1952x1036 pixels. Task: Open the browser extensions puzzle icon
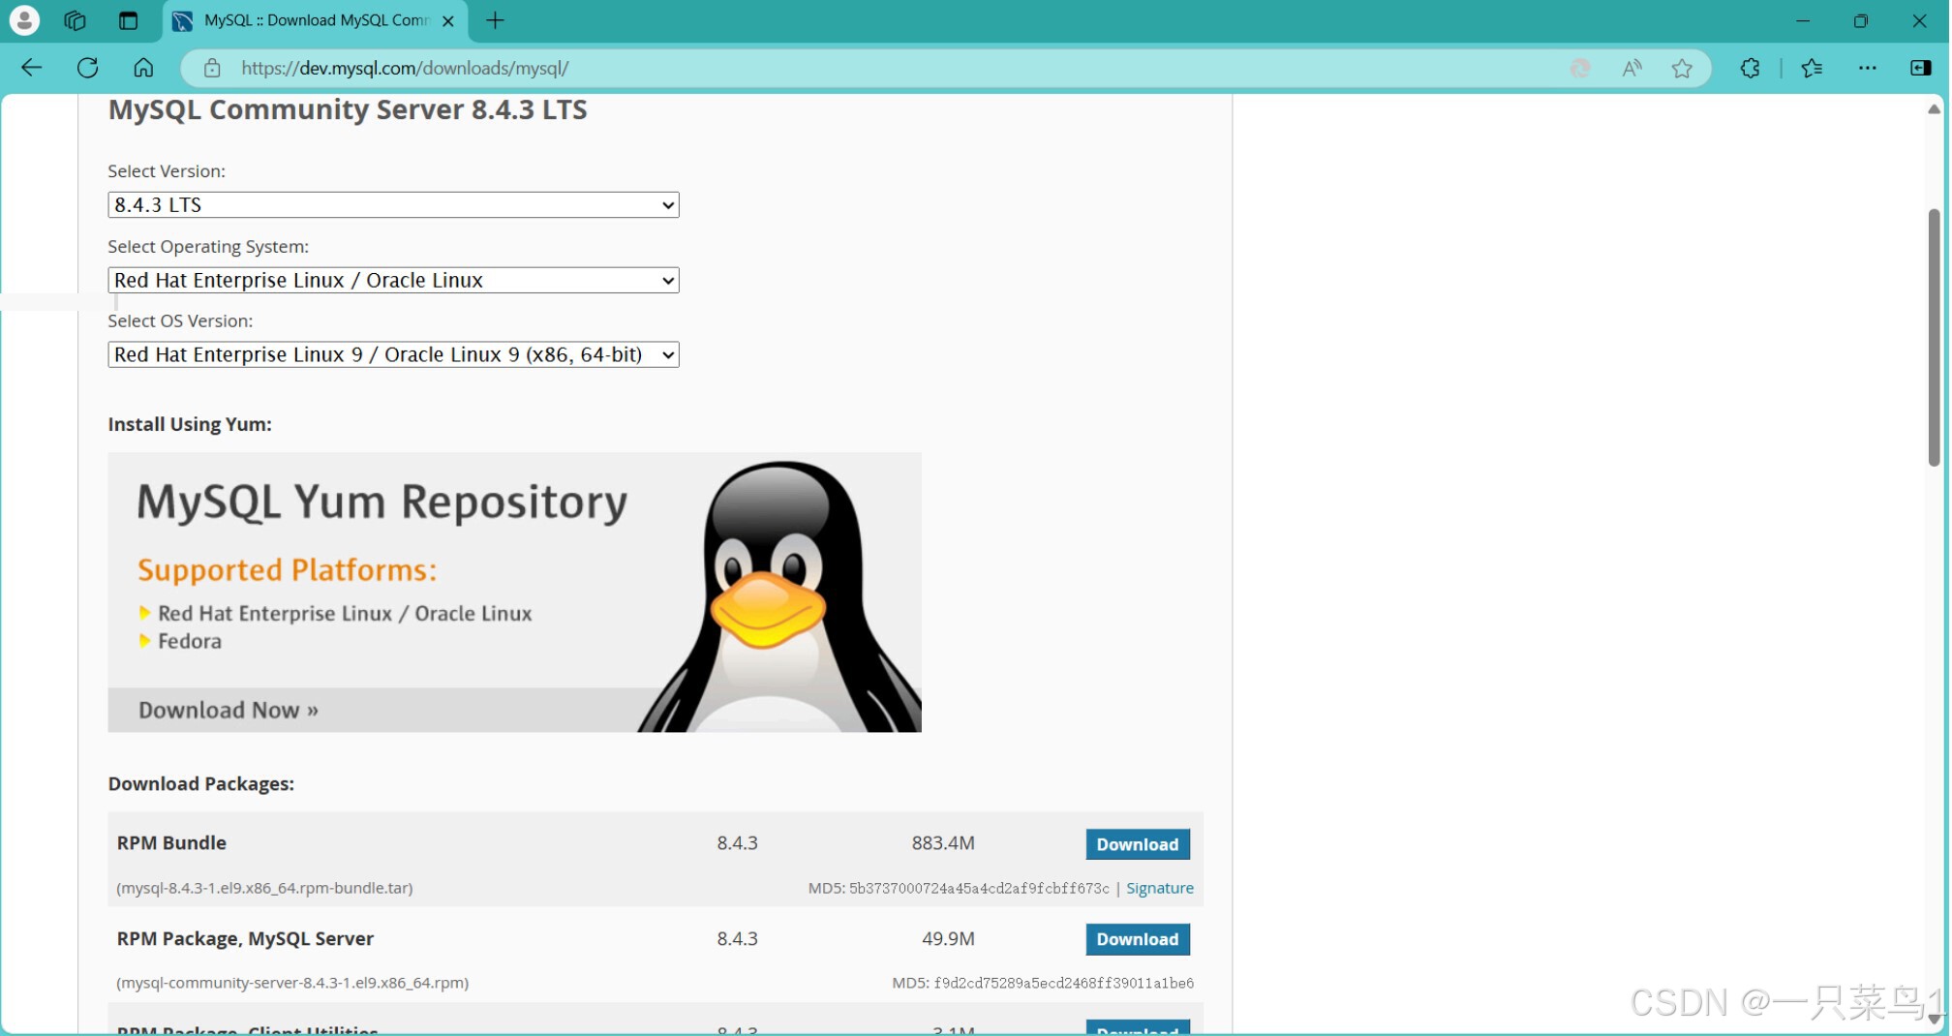pos(1750,68)
